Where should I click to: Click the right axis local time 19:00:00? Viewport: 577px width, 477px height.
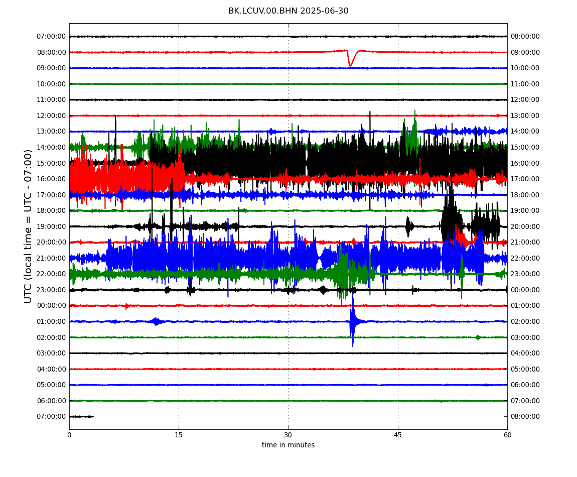point(525,211)
